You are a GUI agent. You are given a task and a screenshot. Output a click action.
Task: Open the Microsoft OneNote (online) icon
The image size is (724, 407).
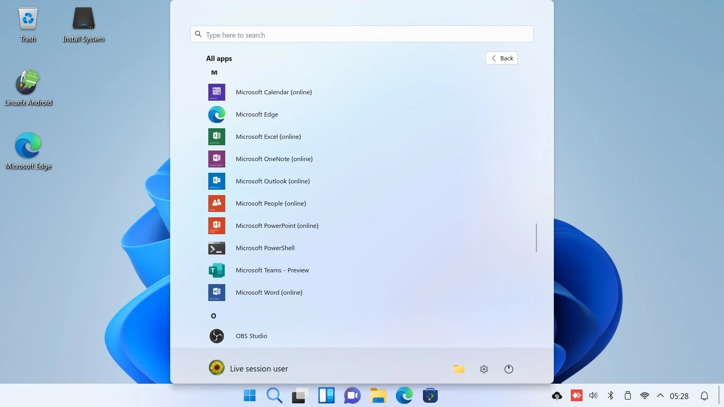point(217,159)
